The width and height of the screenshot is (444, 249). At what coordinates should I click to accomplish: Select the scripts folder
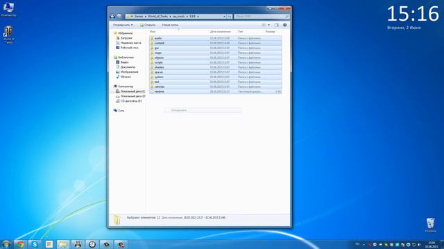coord(216,62)
